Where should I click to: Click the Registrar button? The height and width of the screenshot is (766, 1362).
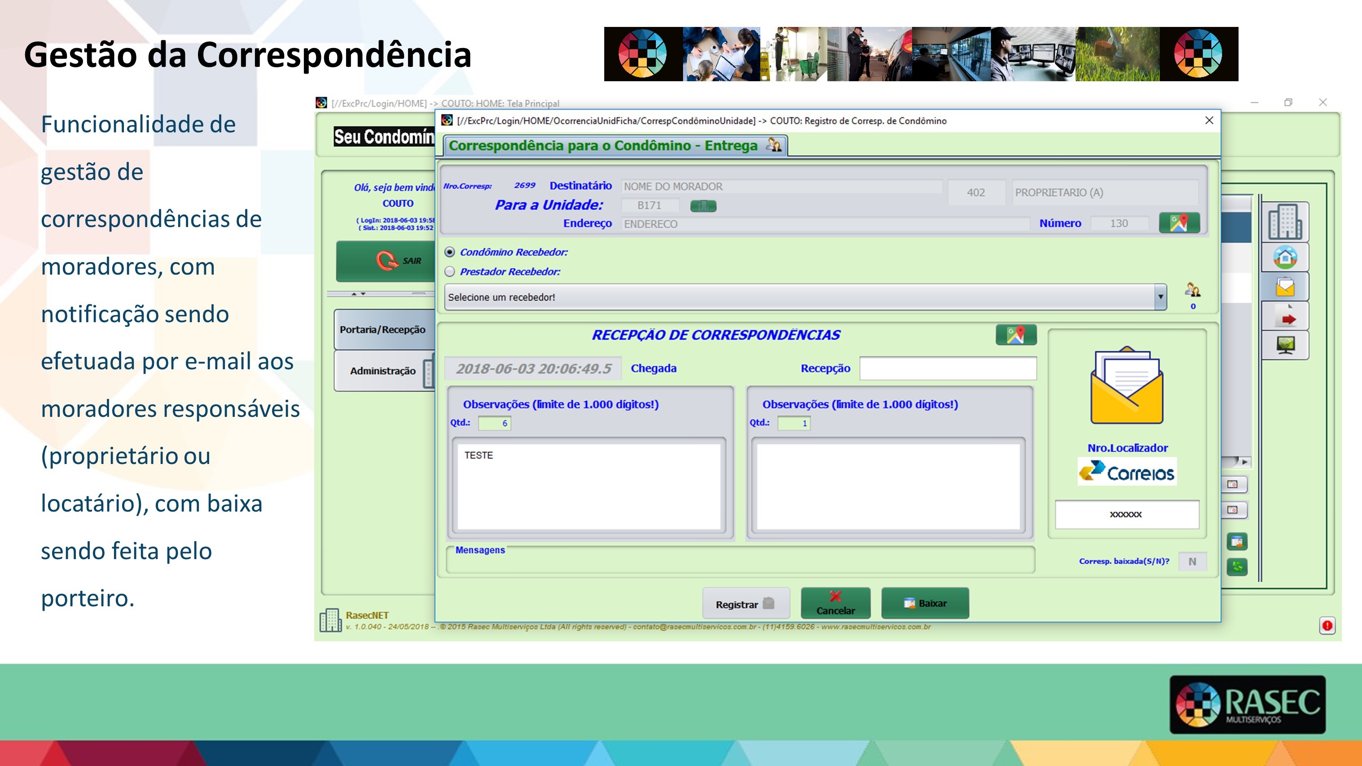pyautogui.click(x=746, y=603)
